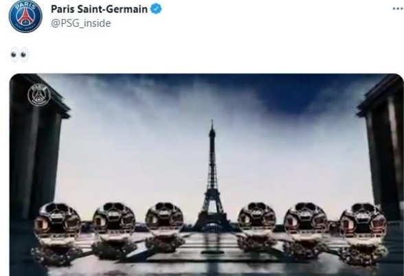Visit the @PSG_inside handle link
Image resolution: width=404 pixels, height=276 pixels.
(81, 23)
